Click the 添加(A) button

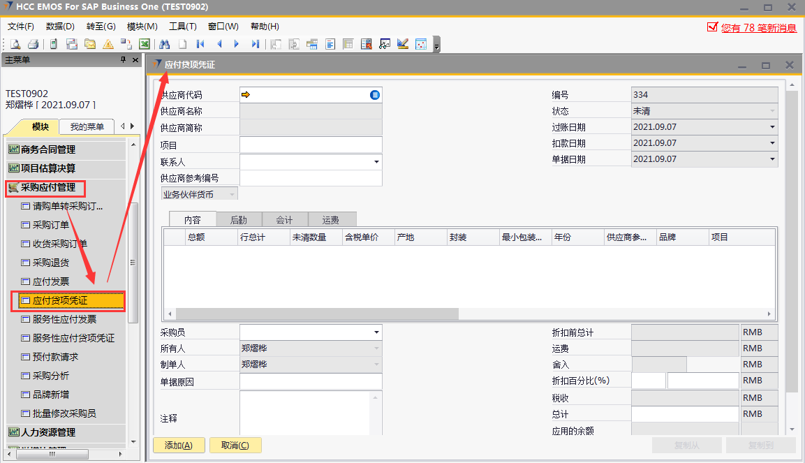coord(178,446)
